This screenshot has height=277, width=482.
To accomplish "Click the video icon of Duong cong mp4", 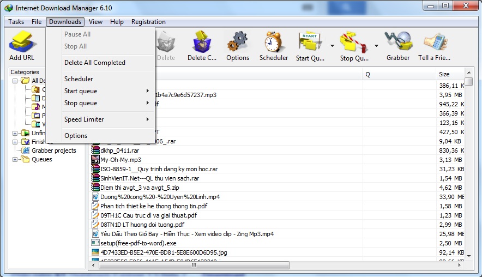I will [95, 197].
